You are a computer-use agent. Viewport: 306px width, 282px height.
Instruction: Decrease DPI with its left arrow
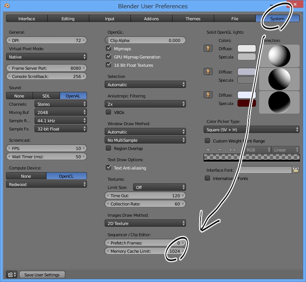tap(9, 40)
